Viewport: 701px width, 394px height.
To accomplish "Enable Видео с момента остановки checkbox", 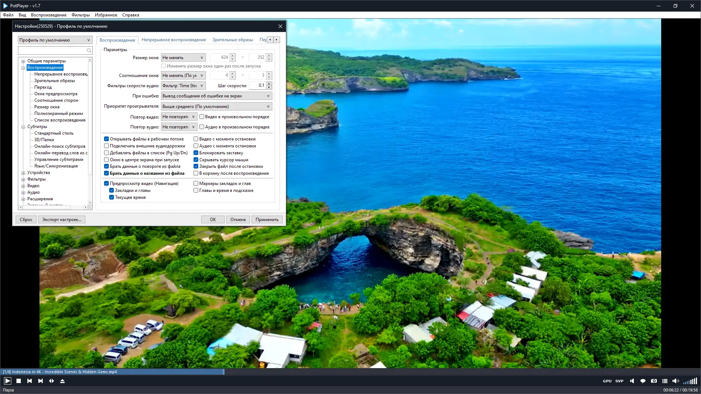I will coord(196,139).
